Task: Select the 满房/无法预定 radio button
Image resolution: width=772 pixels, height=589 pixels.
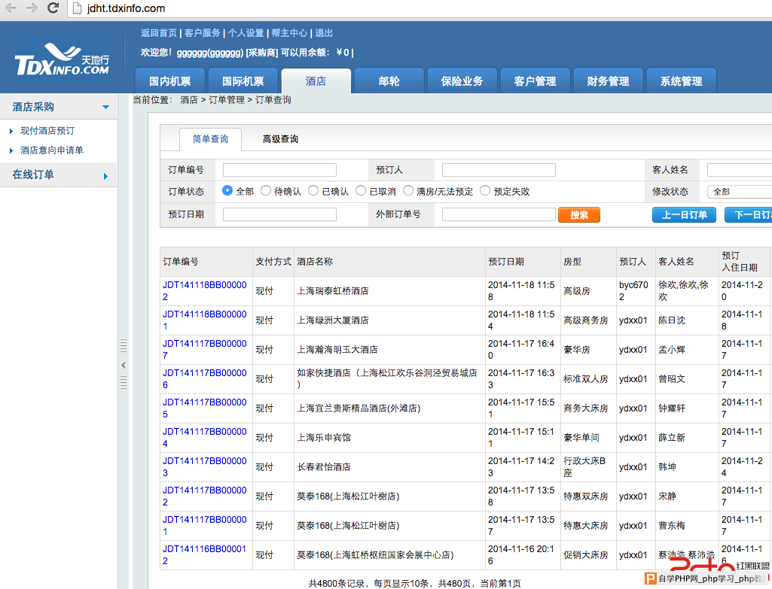Action: pos(408,190)
